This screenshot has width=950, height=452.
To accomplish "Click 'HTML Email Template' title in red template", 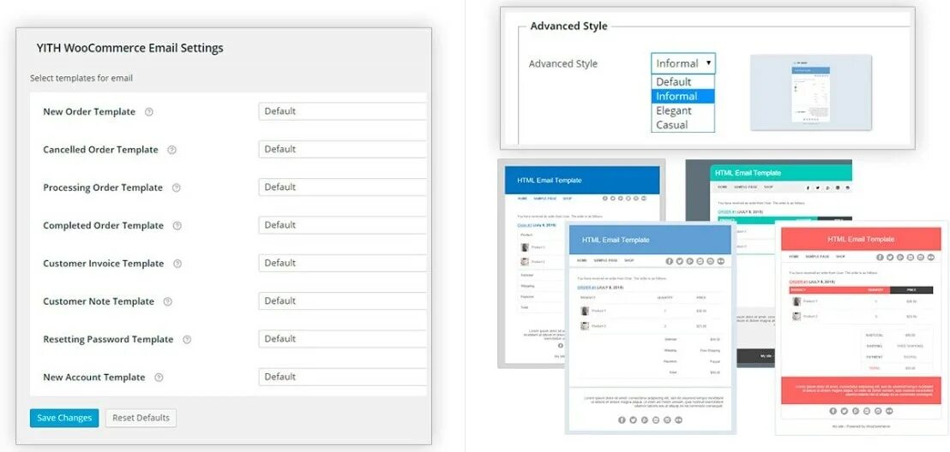I will click(860, 239).
